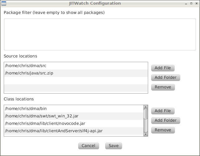Select swt_win_32.jar class location

[74, 116]
